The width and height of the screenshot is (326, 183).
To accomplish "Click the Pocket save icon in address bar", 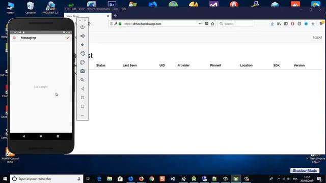I will click(x=206, y=24).
